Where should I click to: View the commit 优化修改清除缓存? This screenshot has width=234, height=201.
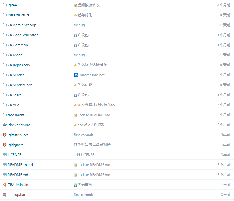[x=92, y=65]
